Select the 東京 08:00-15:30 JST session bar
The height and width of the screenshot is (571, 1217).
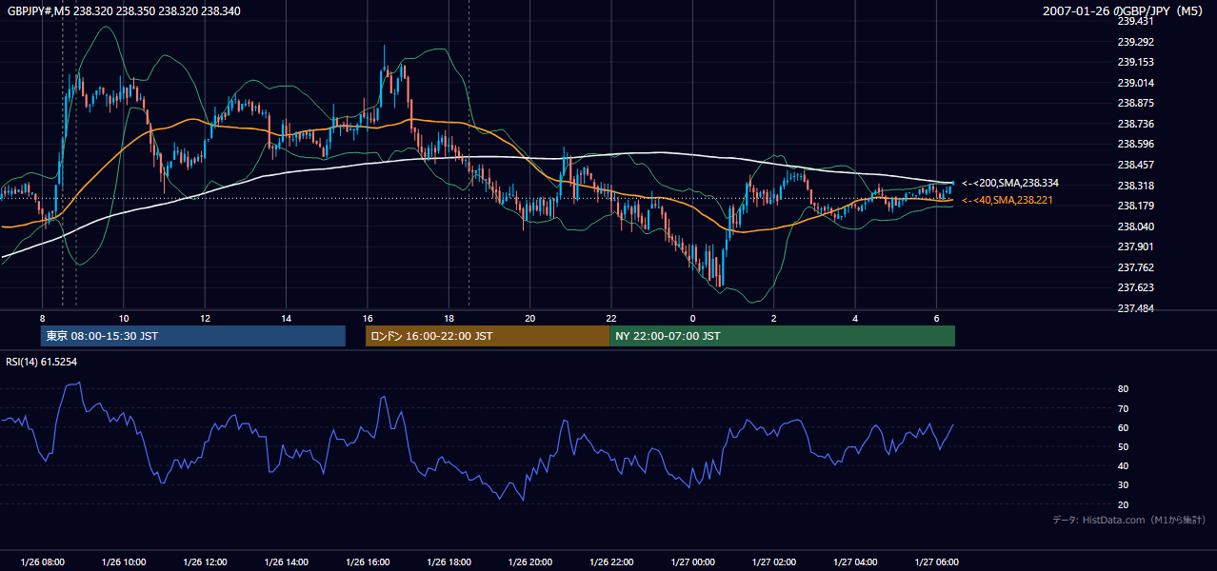coord(193,336)
